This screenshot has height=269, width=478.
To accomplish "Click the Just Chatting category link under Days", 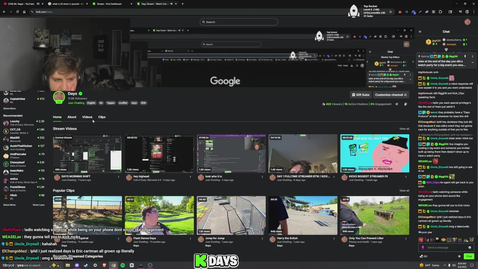I will [76, 103].
